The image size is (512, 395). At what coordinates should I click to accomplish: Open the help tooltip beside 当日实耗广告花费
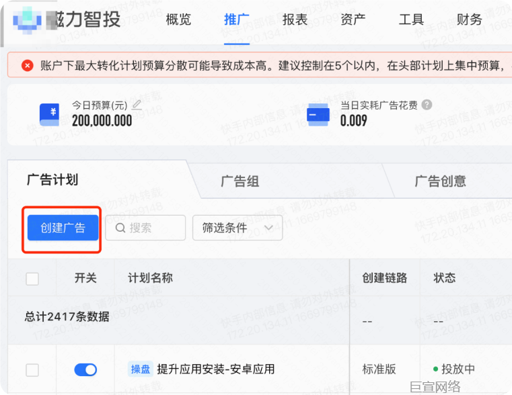[x=427, y=105]
